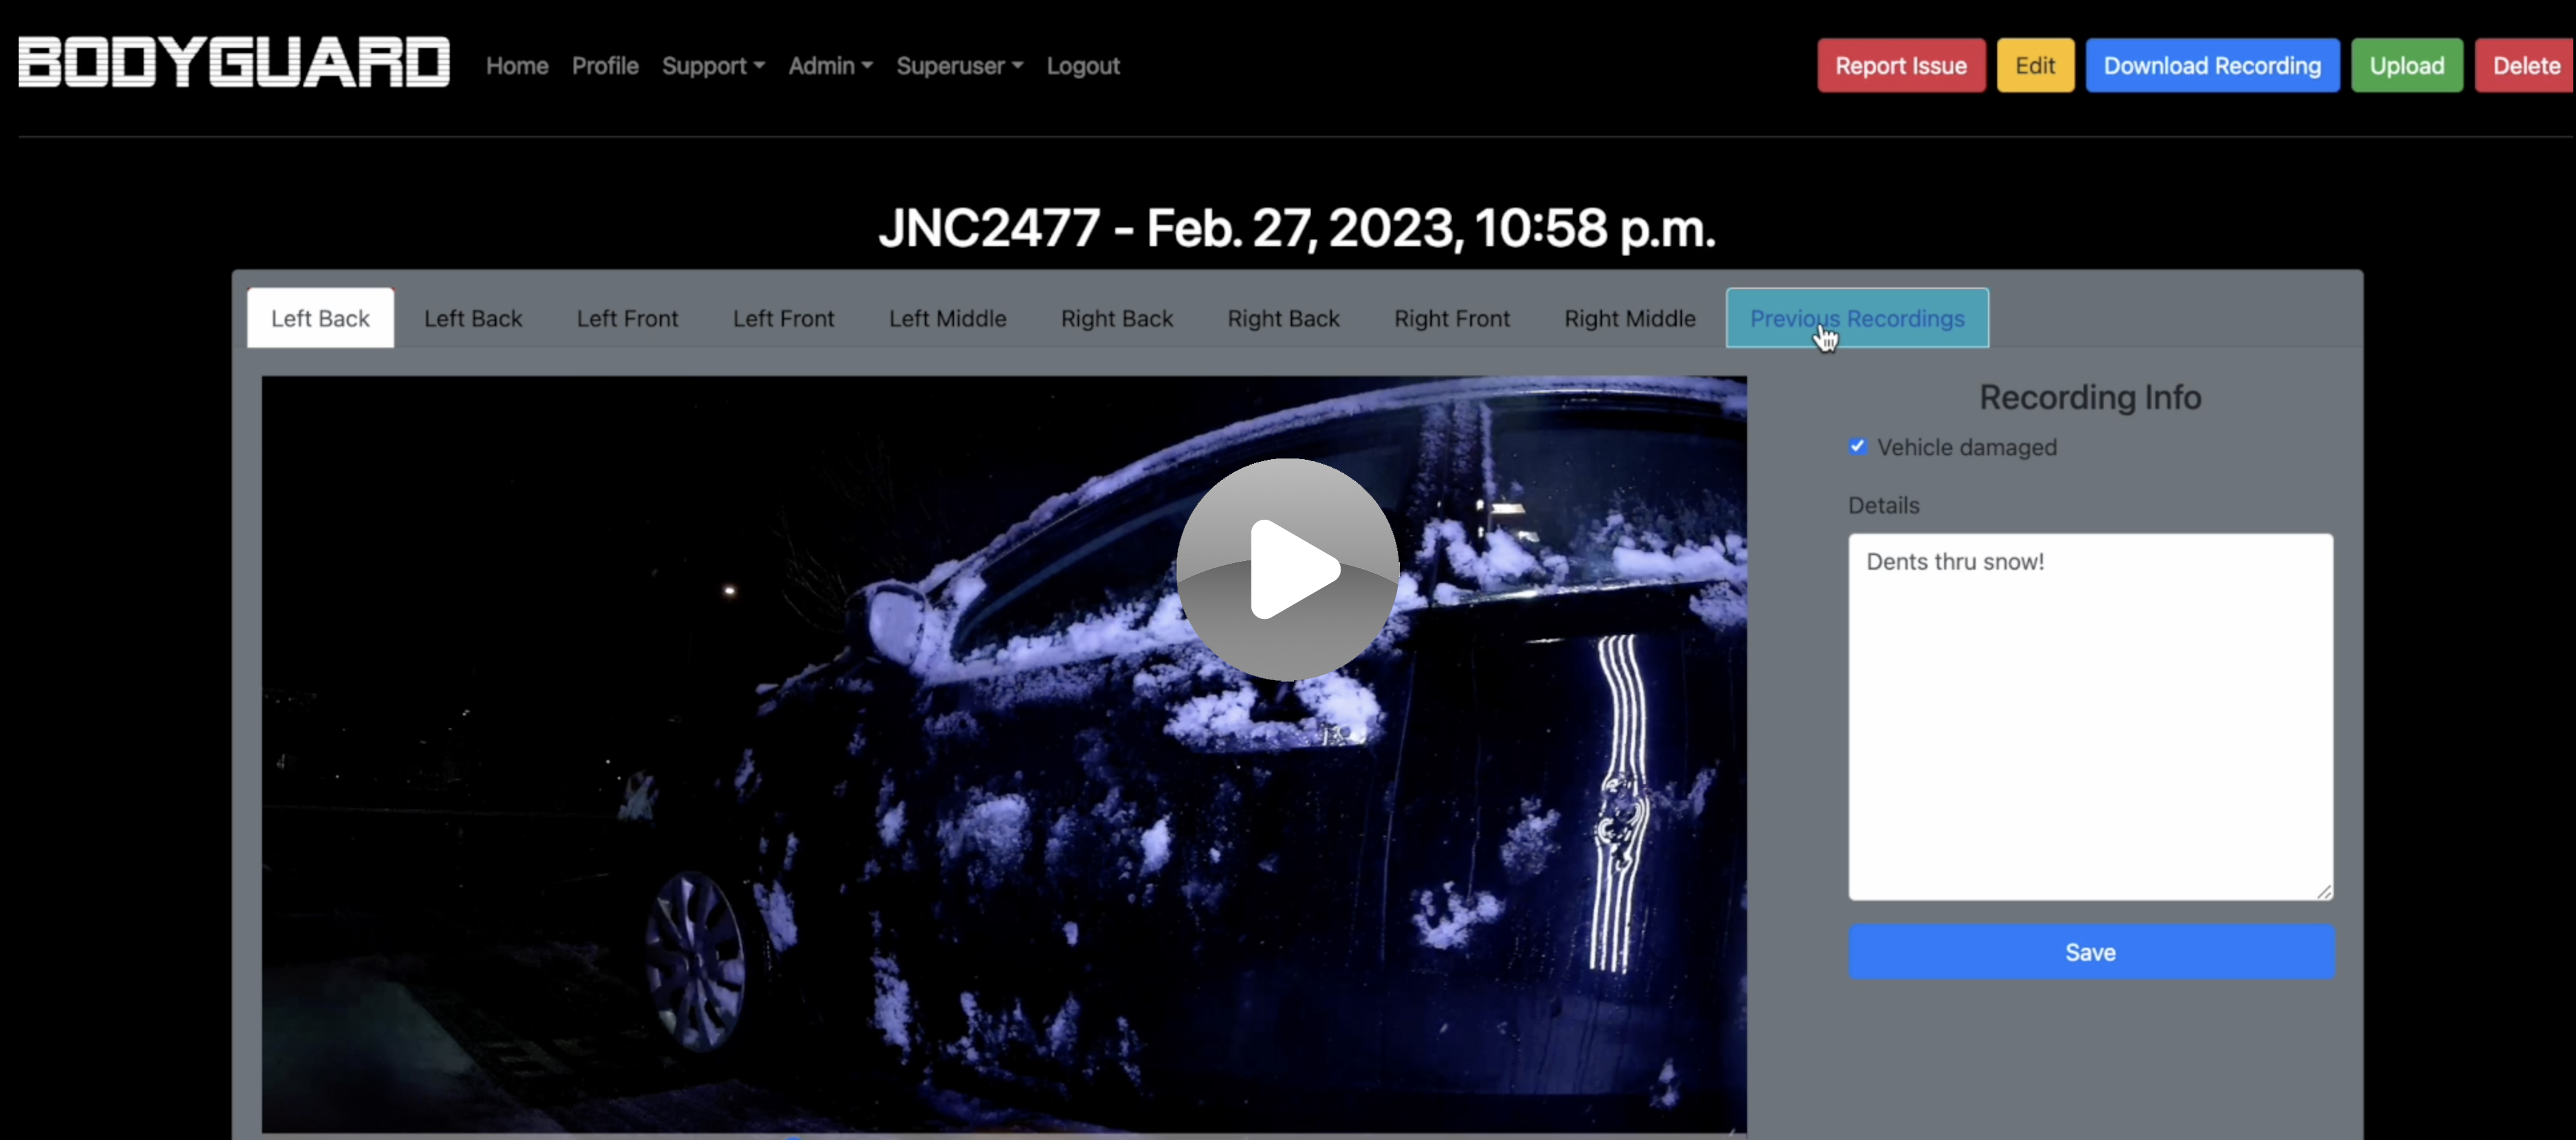Open the Support dropdown menu
Viewport: 2576px width, 1140px height.
point(713,66)
